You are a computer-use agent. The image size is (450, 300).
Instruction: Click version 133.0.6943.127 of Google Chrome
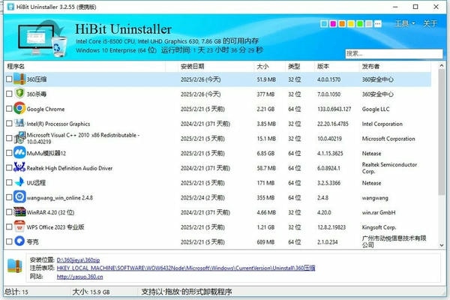tap(334, 109)
